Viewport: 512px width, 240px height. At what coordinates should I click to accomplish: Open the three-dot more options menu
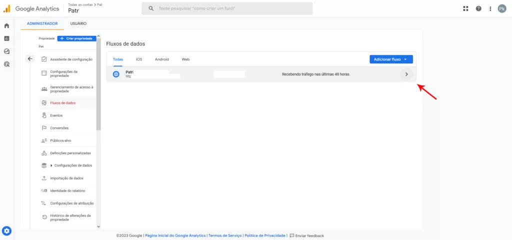(x=490, y=9)
